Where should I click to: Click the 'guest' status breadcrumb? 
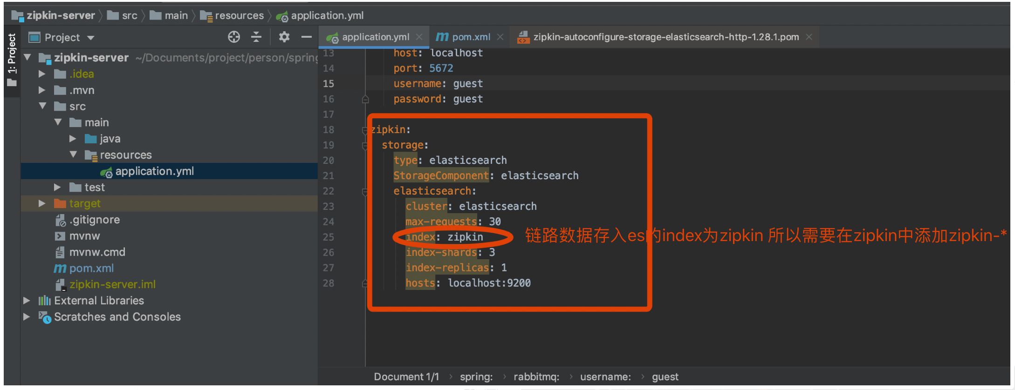coord(665,377)
